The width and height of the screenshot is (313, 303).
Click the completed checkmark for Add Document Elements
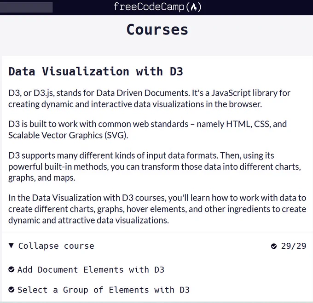pos(12,269)
